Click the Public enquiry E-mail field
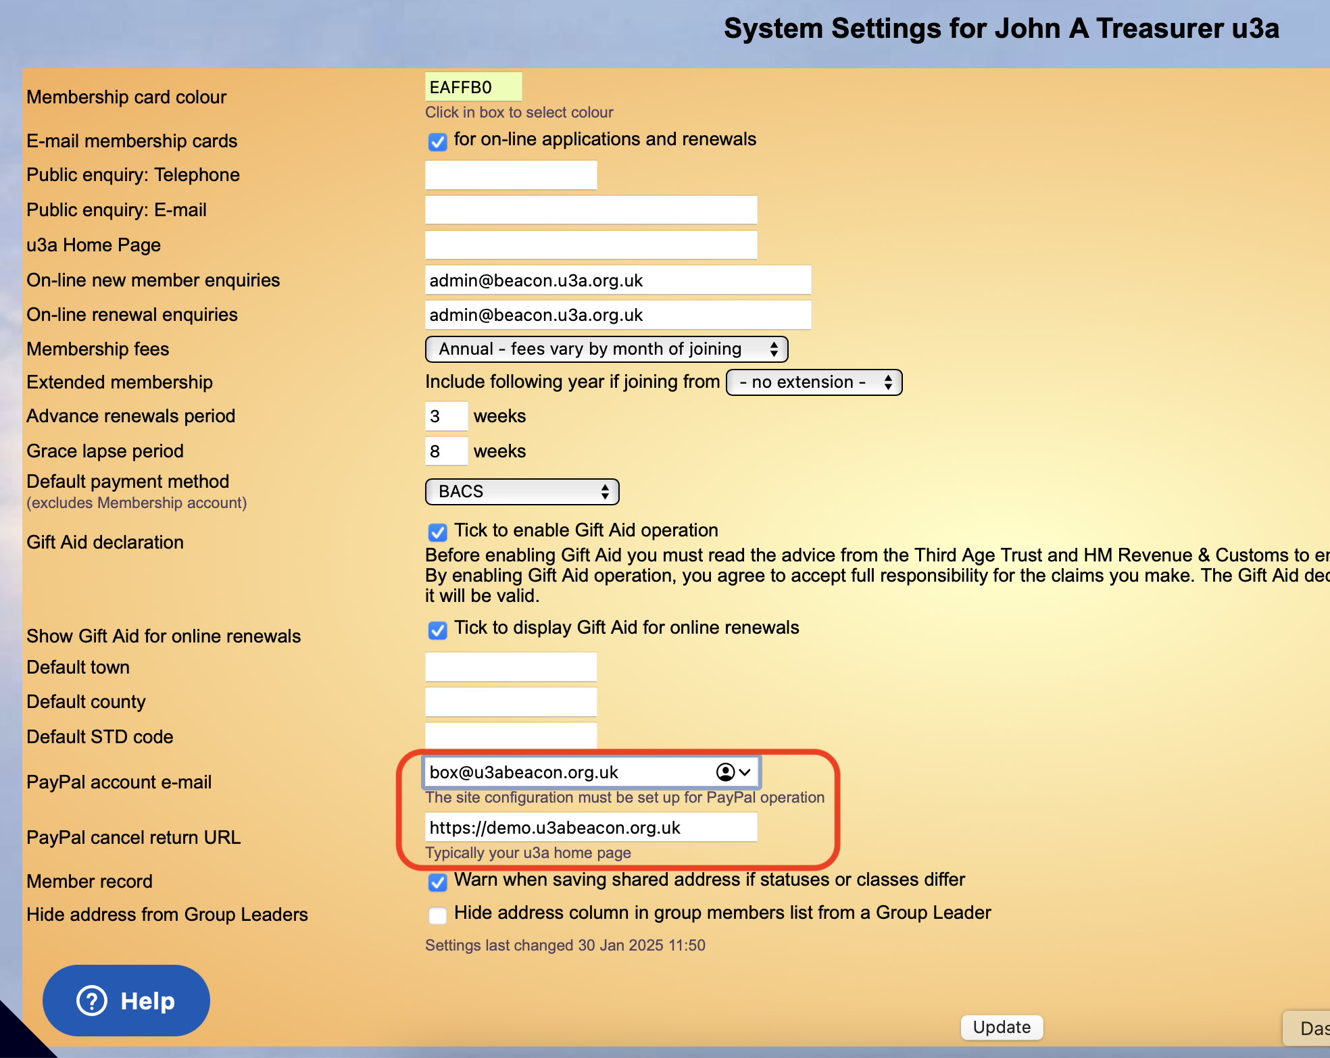Screen dimensions: 1330x1058 click(591, 210)
